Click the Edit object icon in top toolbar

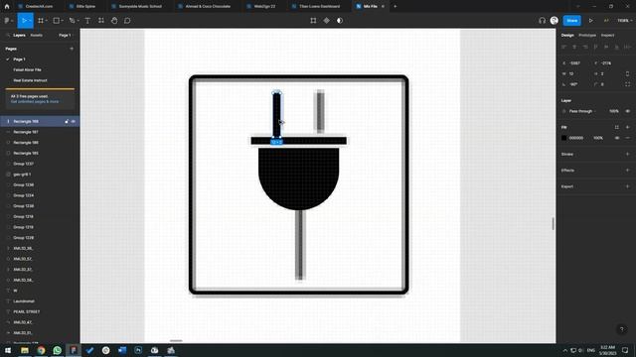(313, 20)
